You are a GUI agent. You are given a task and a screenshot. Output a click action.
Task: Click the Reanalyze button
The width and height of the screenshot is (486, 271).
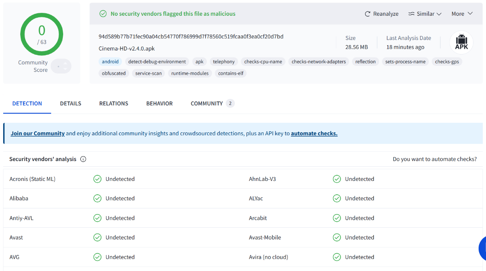382,14
